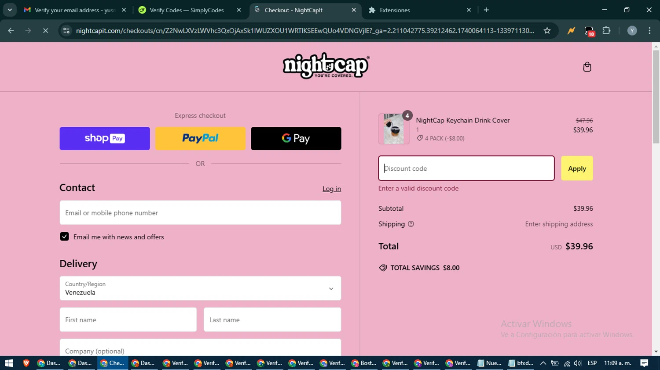Expand the Country/Region dropdown

pos(200,288)
